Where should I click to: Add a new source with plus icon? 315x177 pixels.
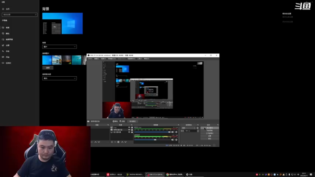(112, 142)
